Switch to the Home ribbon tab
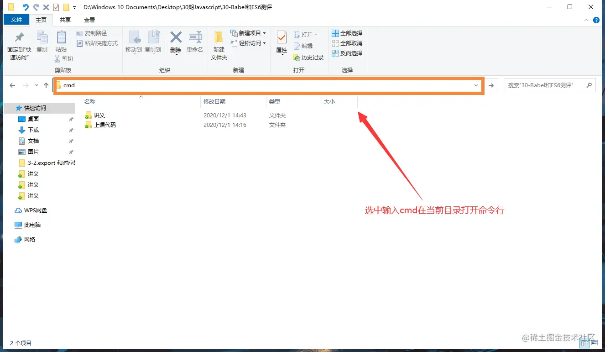Screen dimensions: 605x352 coord(41,20)
